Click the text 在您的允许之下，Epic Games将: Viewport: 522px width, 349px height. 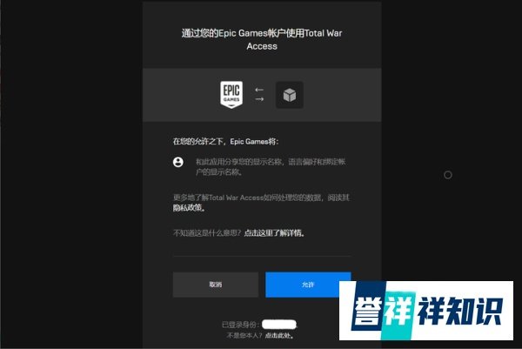225,142
